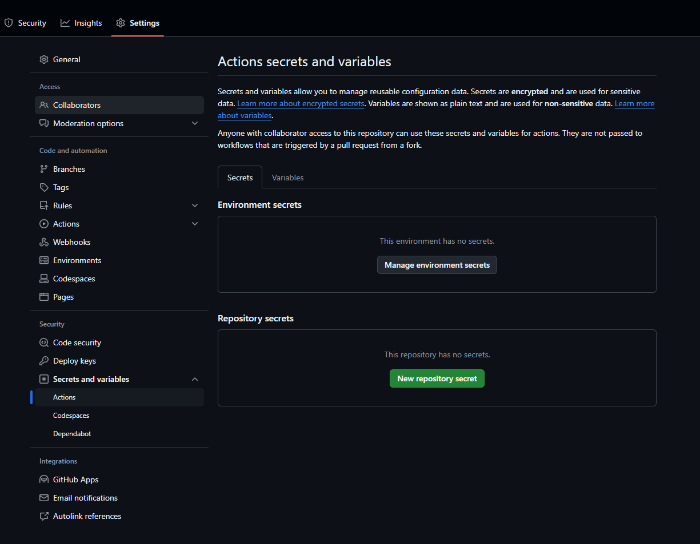Viewport: 700px width, 544px height.
Task: Open the Security tab
Action: 26,23
